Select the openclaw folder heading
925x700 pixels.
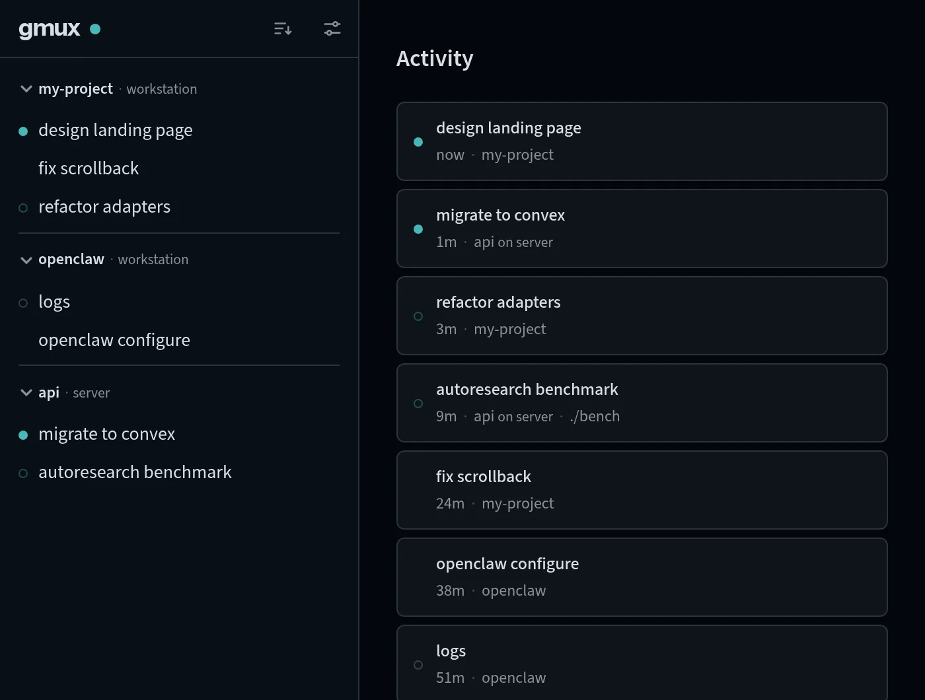[x=71, y=259]
